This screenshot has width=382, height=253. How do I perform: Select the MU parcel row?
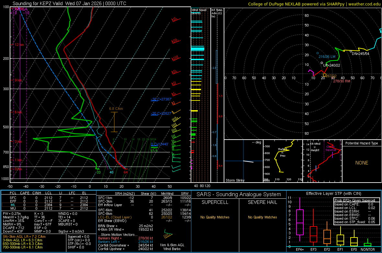click(49, 208)
